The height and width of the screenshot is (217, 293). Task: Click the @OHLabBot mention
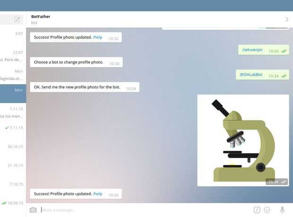pos(251,75)
